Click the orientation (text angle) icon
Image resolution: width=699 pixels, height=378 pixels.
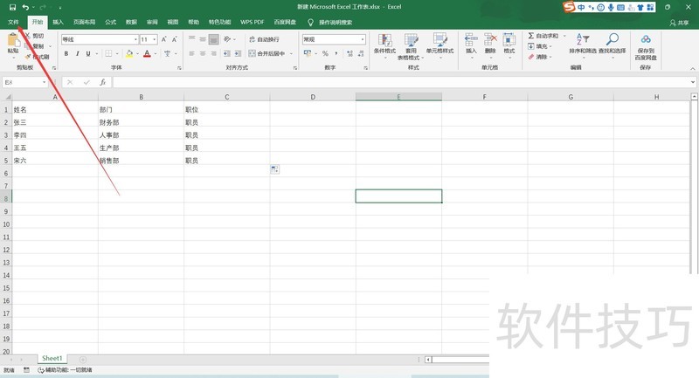pyautogui.click(x=227, y=39)
